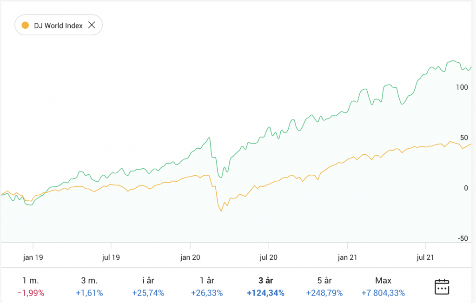
Task: Click the jan 20 timeline label
Action: (x=190, y=257)
